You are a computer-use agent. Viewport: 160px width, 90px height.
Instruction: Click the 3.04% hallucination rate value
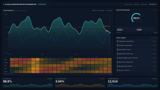[60, 81]
